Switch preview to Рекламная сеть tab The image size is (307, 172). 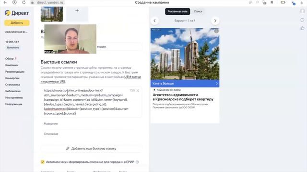click(177, 11)
